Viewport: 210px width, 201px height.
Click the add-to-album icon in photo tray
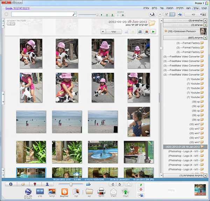click(141, 195)
